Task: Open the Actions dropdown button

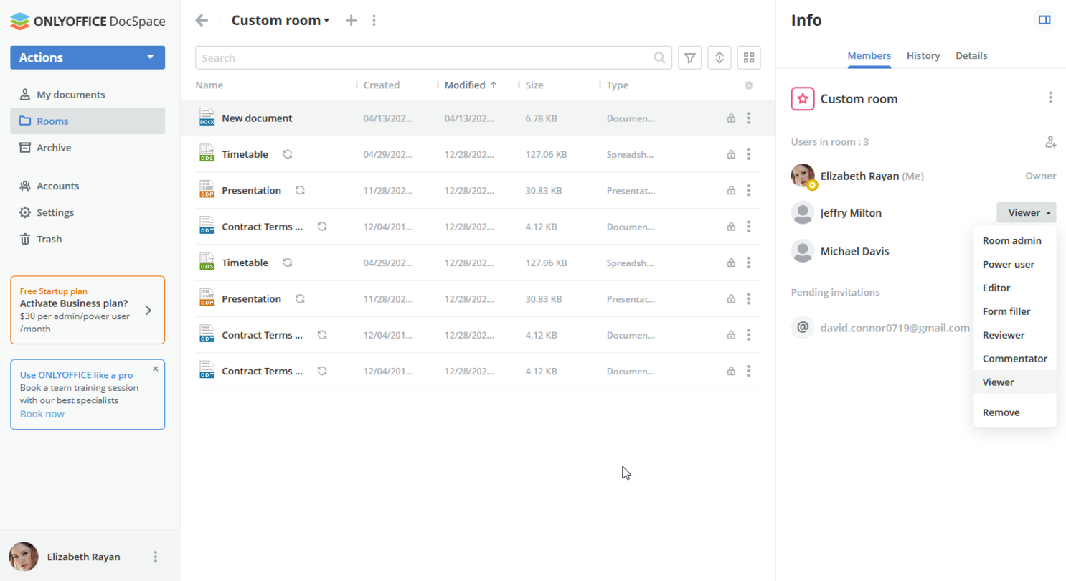Action: tap(88, 57)
